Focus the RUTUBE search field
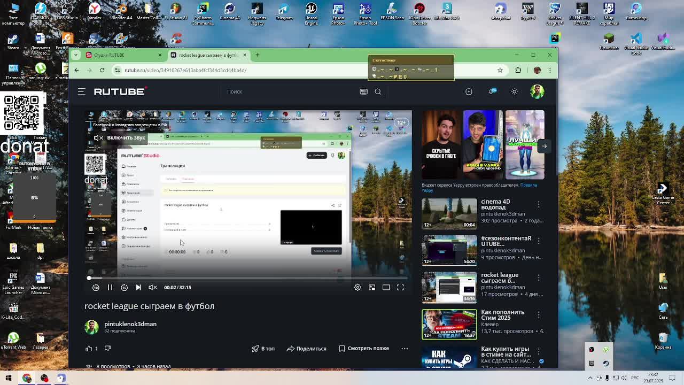Image resolution: width=684 pixels, height=385 pixels. tap(289, 91)
